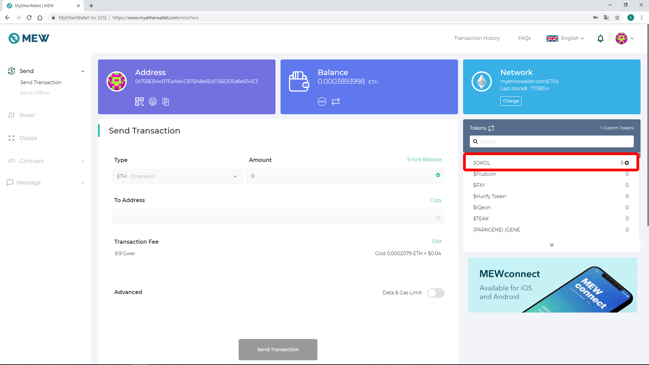Refresh balance with the arrows icon

pyautogui.click(x=336, y=101)
